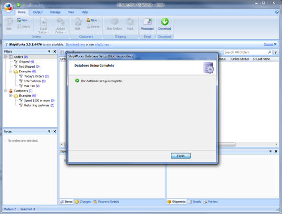Image resolution: width=282 pixels, height=214 pixels.
Task: Open the Local Status dropdown
Action: (43, 26)
